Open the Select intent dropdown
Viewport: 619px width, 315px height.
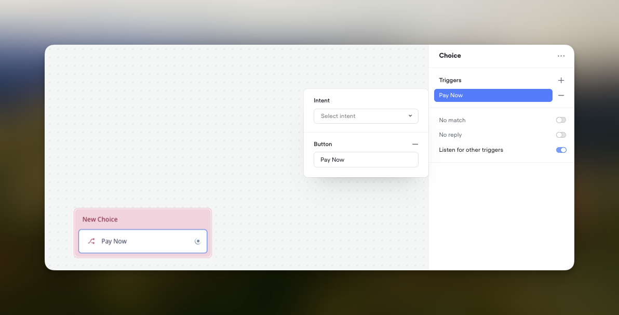click(366, 116)
